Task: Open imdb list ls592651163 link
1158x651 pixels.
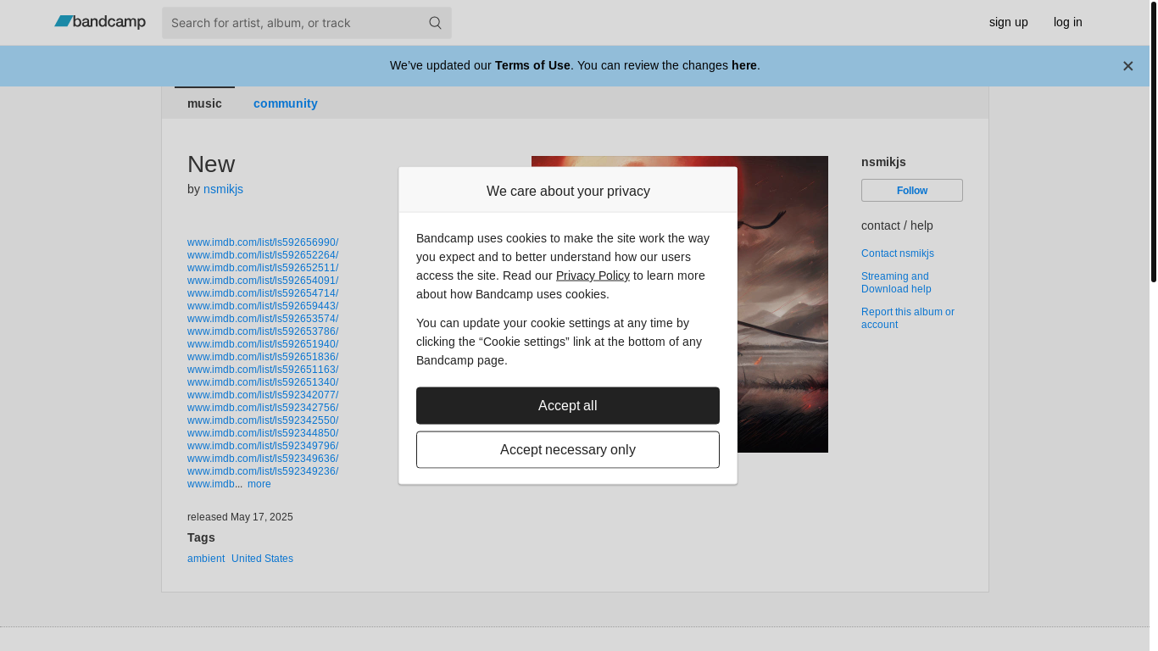Action: click(263, 370)
